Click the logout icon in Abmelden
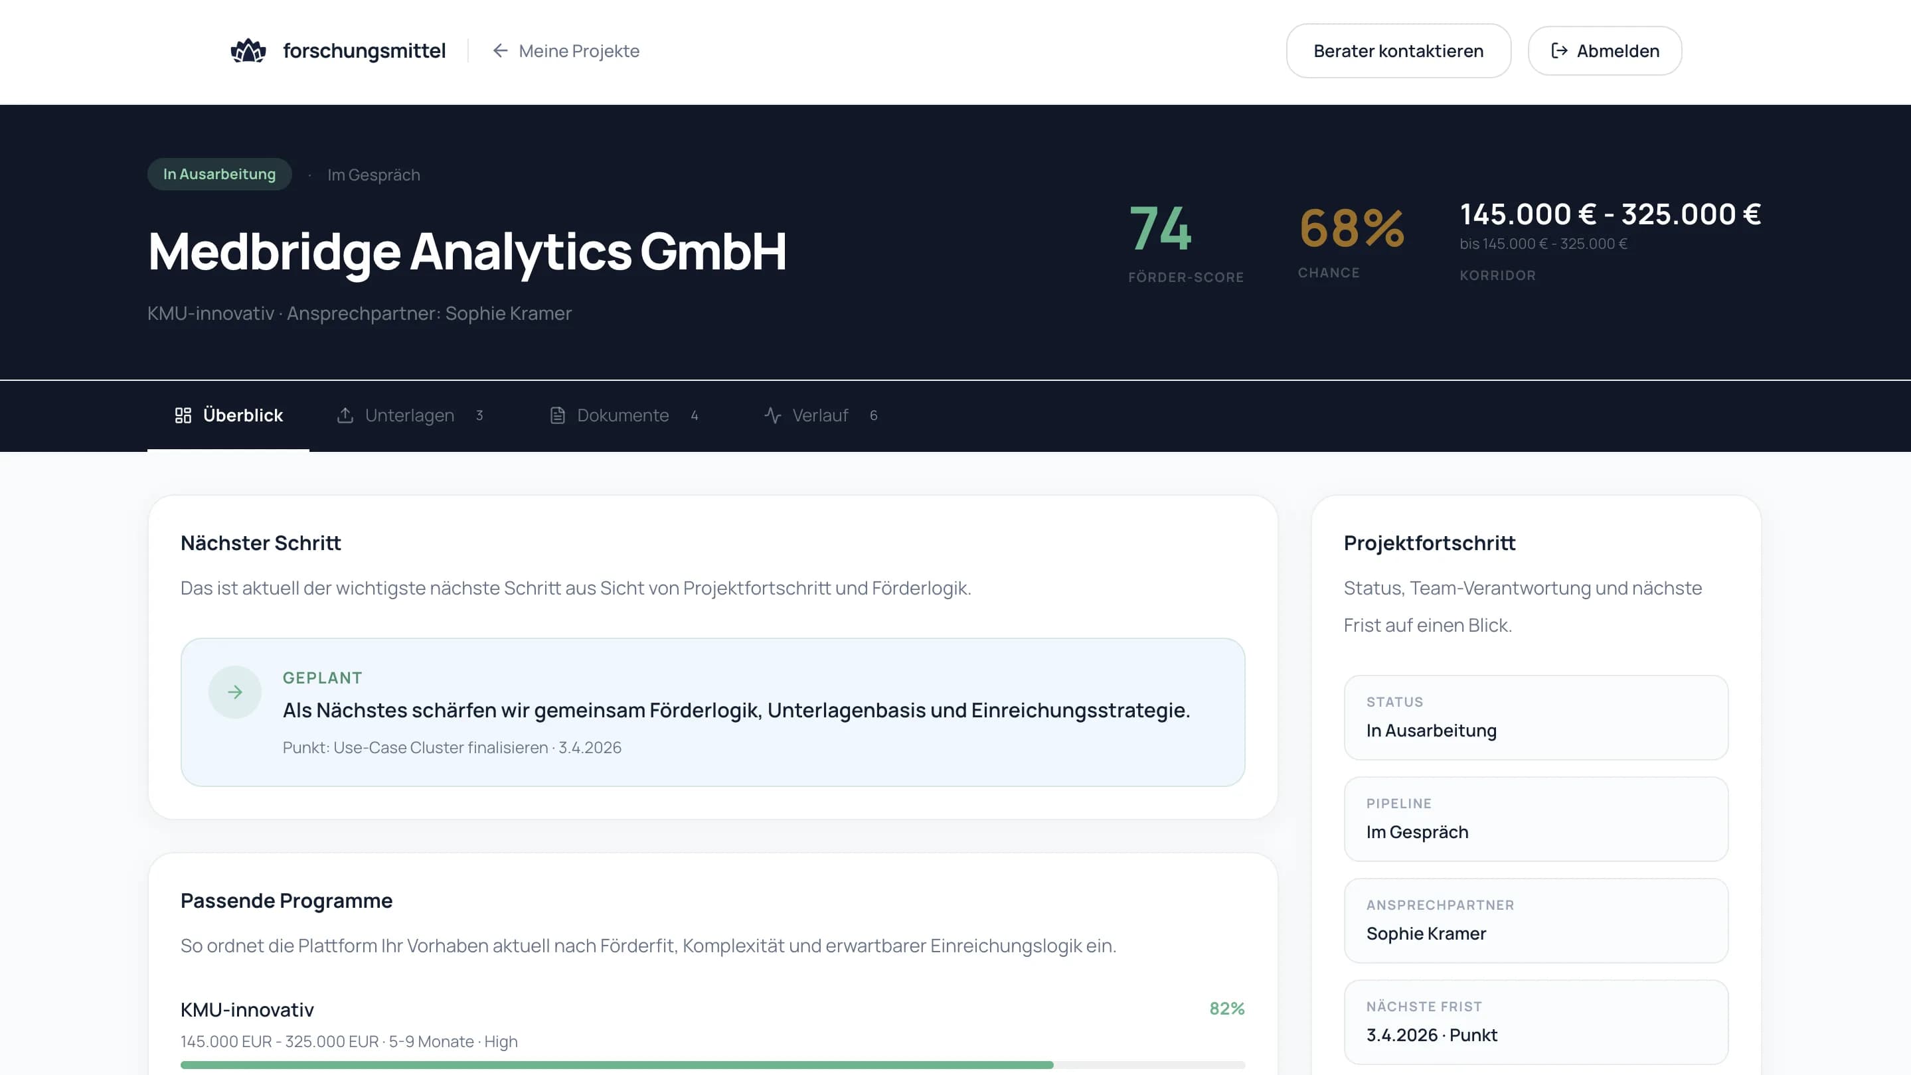This screenshot has width=1911, height=1075. pyautogui.click(x=1558, y=50)
